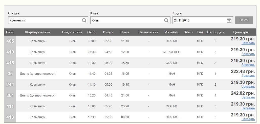The height and width of the screenshot is (124, 260).
Task: Order ticket for route 415 at 10:30
Action: [248, 65]
